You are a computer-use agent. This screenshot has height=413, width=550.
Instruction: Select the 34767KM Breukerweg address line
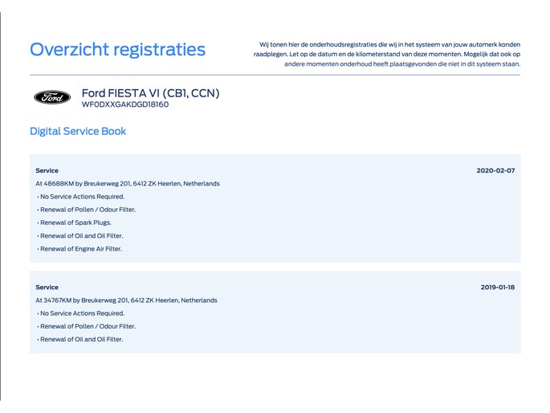click(126, 301)
